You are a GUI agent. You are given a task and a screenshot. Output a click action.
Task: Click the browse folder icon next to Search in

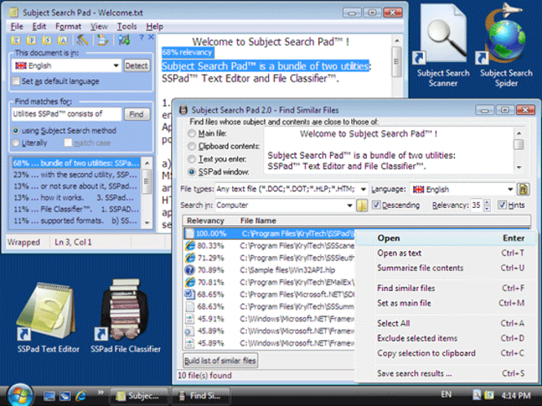[362, 205]
